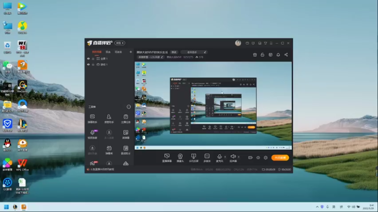Open the streamer tasks tool

click(126, 119)
